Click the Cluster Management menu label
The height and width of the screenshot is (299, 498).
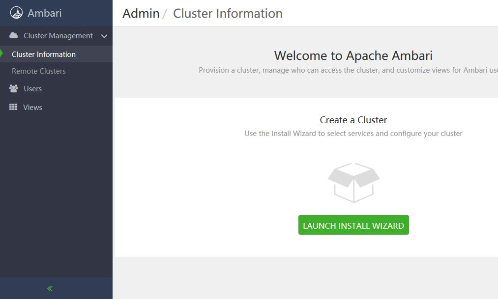(x=58, y=36)
